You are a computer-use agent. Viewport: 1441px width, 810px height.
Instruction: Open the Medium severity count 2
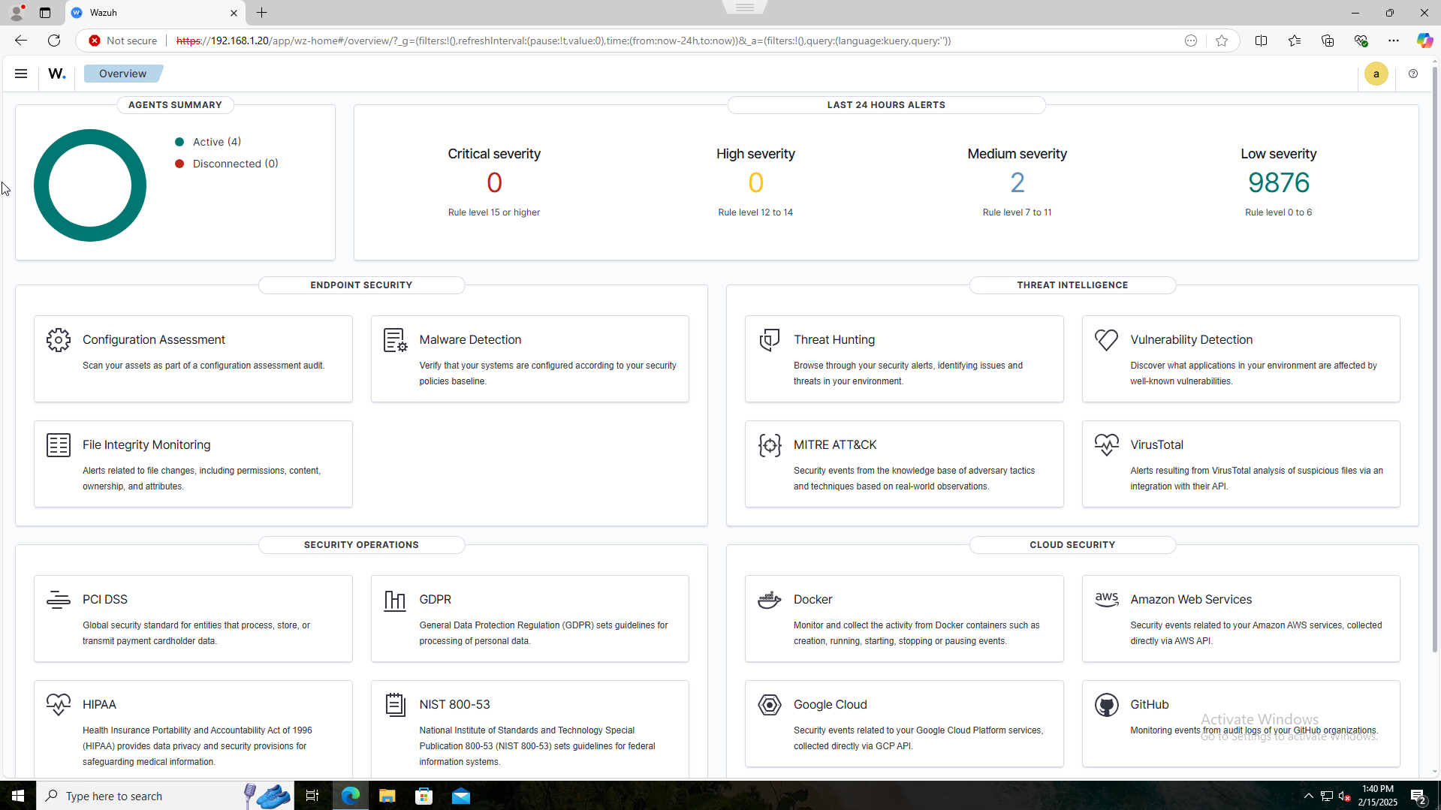[x=1017, y=182]
